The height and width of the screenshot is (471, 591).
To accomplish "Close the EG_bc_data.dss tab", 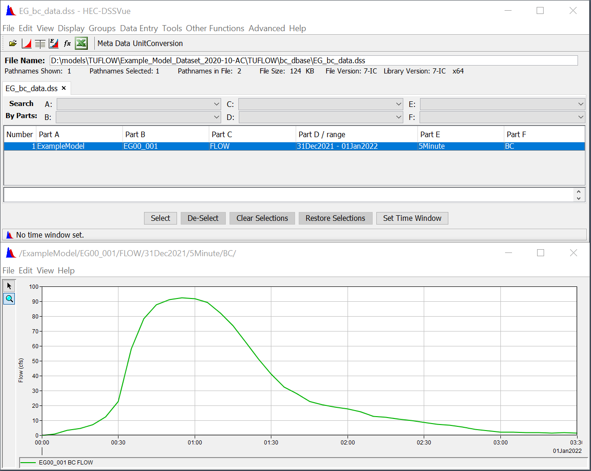I will 64,88.
